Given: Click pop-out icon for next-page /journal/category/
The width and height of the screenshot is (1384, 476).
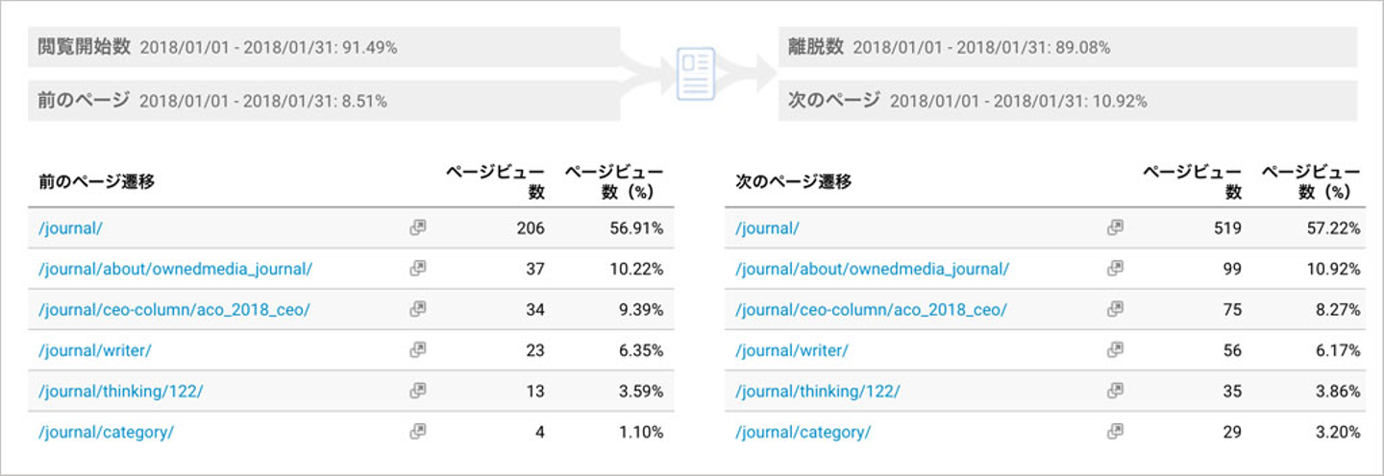Looking at the screenshot, I should click(1115, 432).
